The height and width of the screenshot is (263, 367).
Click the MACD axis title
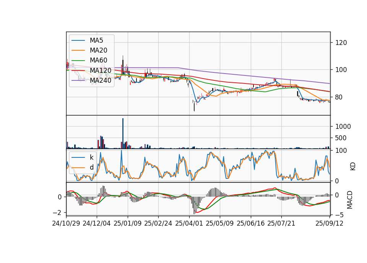point(350,200)
